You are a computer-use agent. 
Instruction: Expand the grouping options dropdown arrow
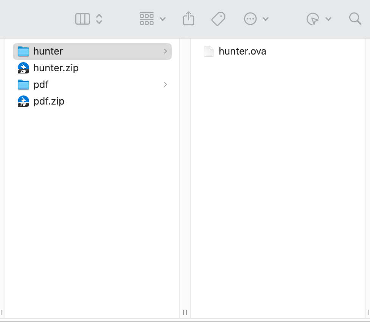pyautogui.click(x=163, y=19)
